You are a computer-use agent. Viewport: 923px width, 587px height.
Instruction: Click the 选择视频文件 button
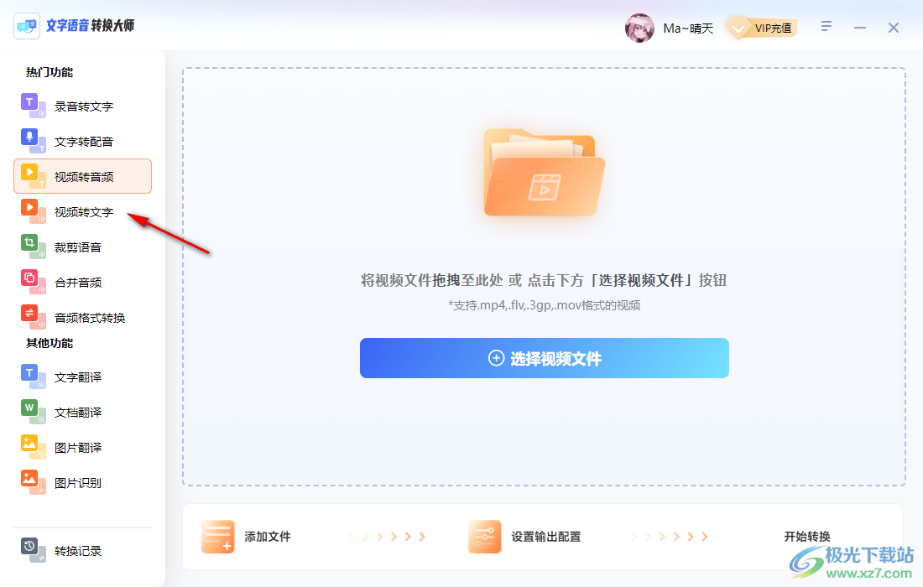click(544, 357)
